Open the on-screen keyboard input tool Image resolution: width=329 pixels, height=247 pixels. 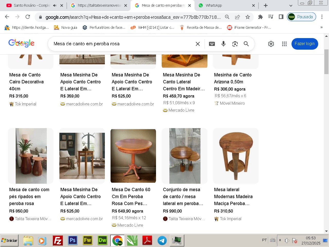tap(212, 44)
